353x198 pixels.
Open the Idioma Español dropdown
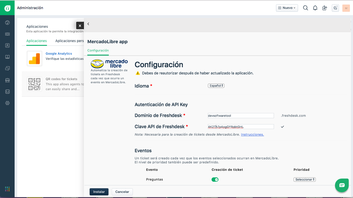point(216,86)
